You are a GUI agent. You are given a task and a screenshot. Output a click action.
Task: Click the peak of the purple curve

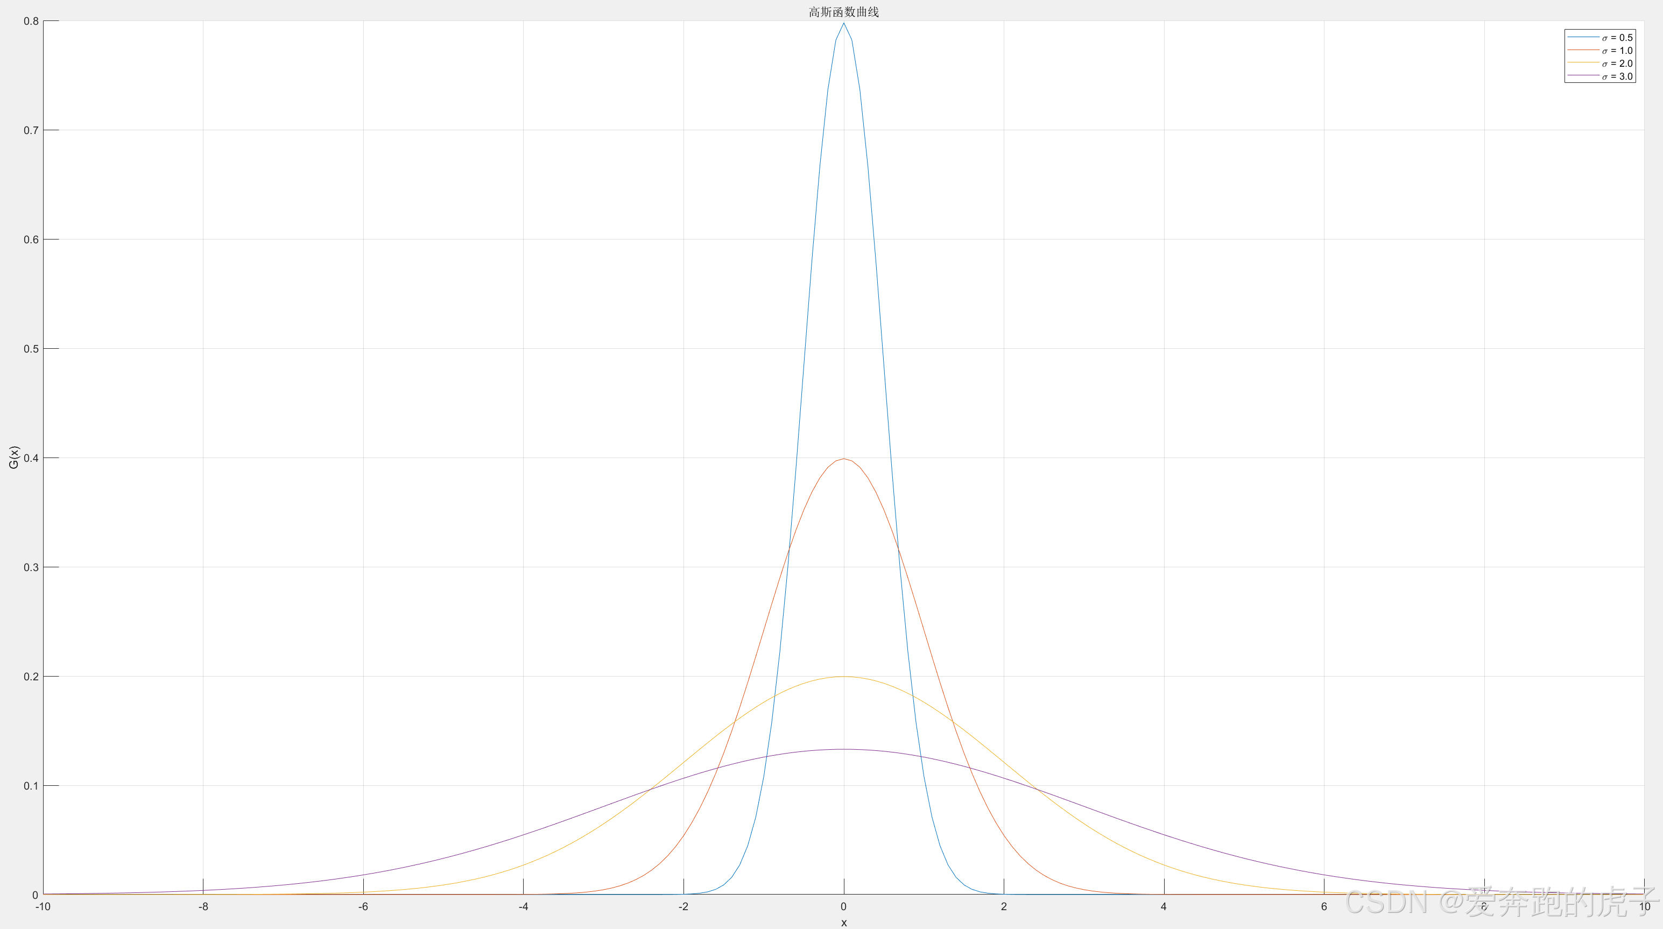[843, 750]
